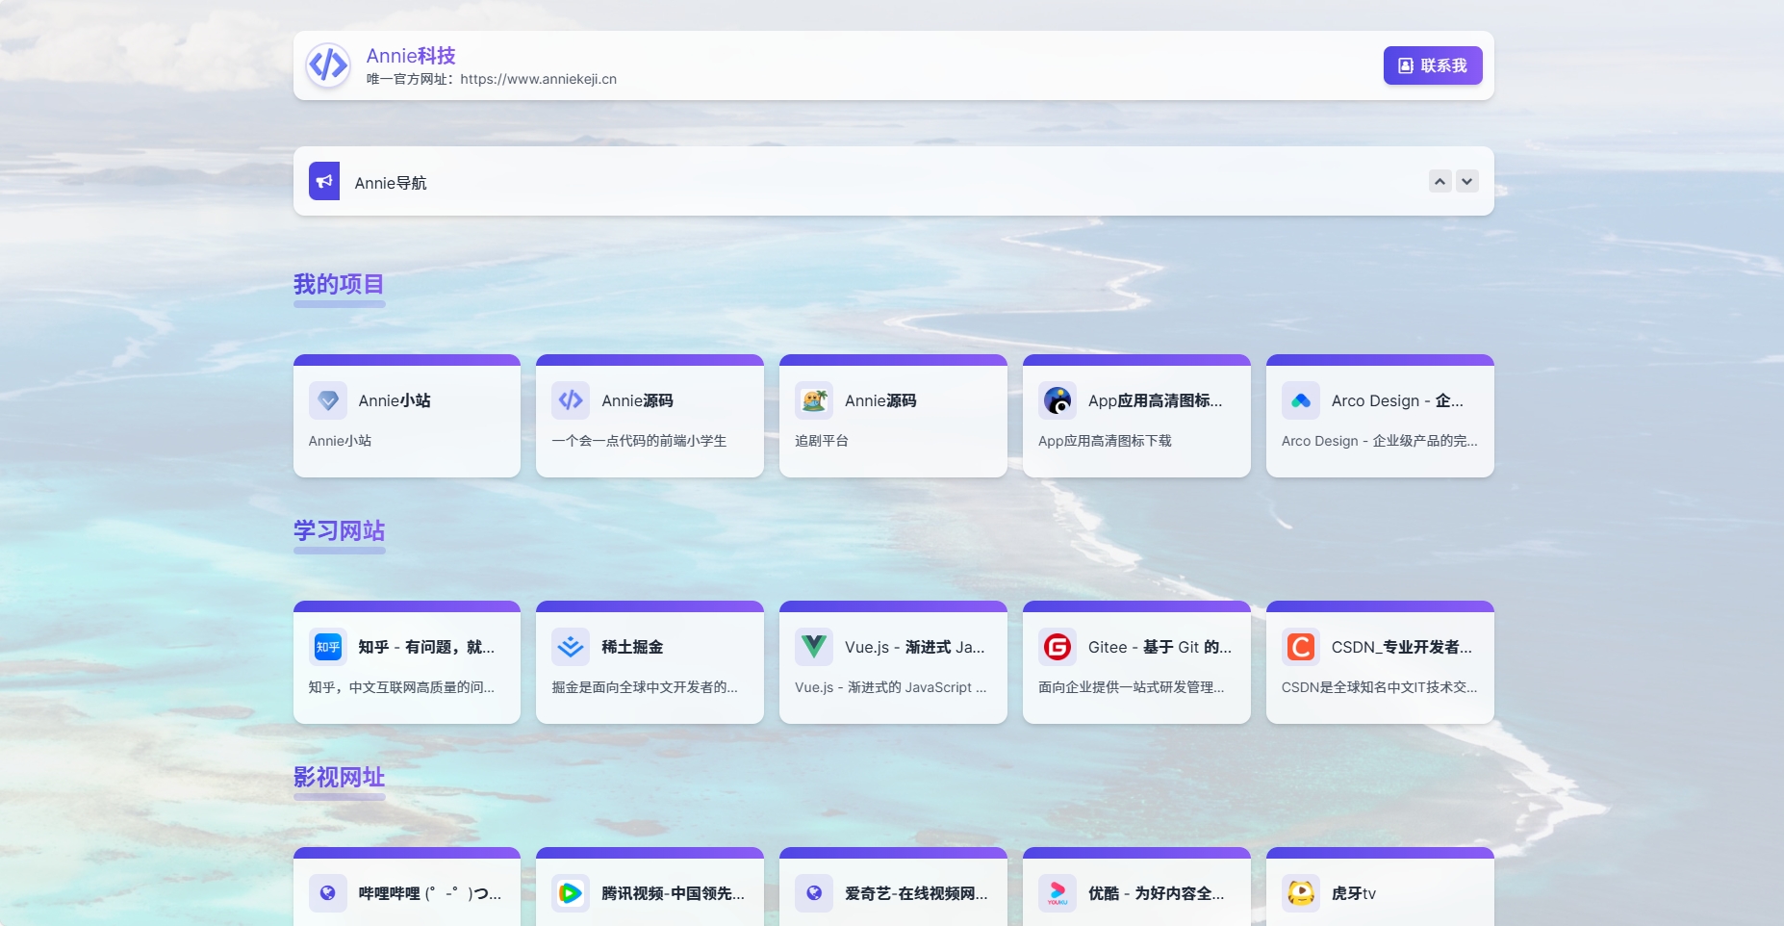Click the Gitee red logo icon
Image resolution: width=1784 pixels, height=926 pixels.
tap(1058, 647)
